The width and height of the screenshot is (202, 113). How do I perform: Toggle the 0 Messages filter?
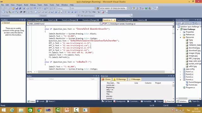point(134,79)
